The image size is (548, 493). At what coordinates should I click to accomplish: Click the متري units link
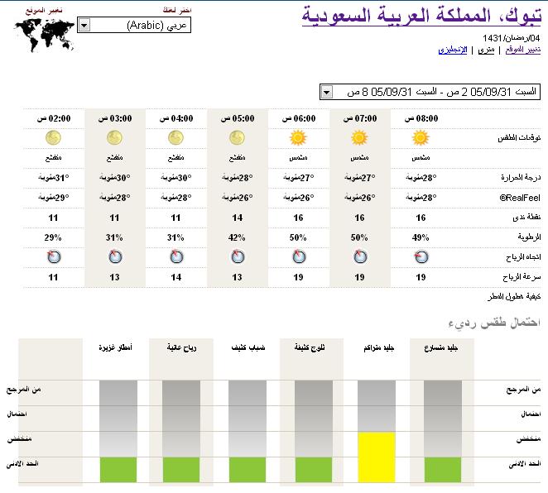click(486, 50)
